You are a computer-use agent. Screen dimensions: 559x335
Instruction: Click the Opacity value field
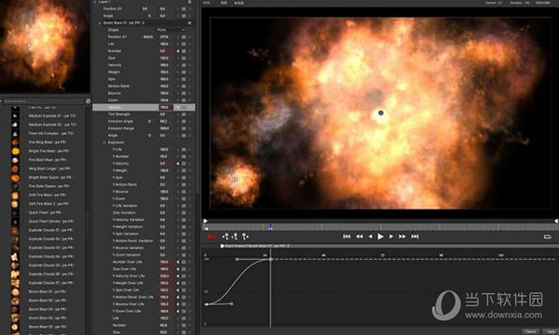(x=166, y=107)
